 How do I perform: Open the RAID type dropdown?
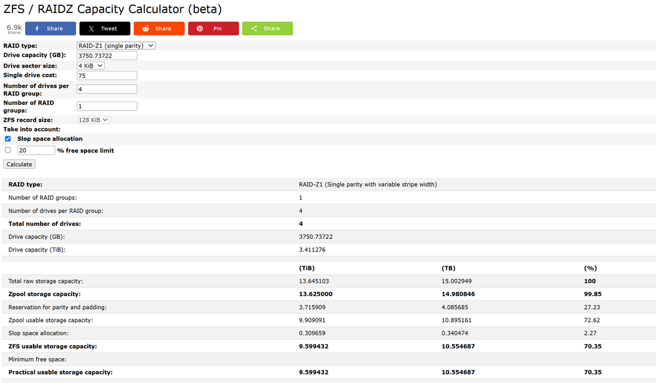pos(116,46)
